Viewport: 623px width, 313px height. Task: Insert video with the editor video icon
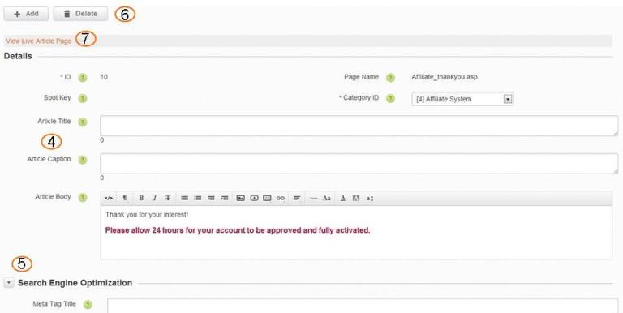click(x=254, y=198)
